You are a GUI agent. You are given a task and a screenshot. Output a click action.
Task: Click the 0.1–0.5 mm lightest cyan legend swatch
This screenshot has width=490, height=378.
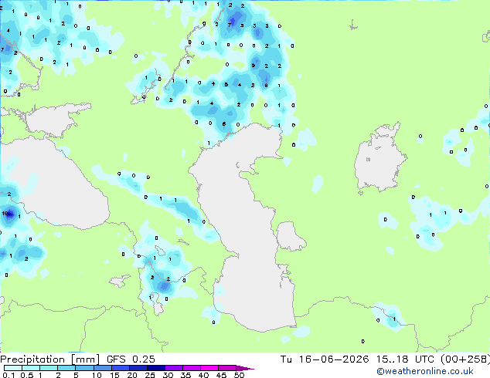(13, 368)
